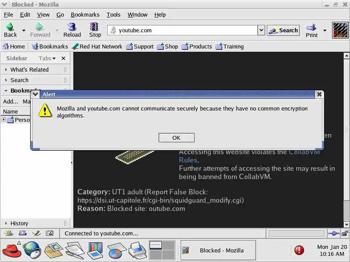Image resolution: width=350 pixels, height=262 pixels.
Task: Expand the Personal bookmarks folder tree node
Action: pyautogui.click(x=3, y=119)
